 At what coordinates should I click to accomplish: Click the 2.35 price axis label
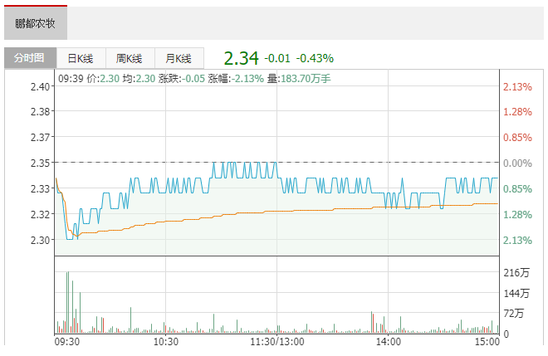point(40,163)
